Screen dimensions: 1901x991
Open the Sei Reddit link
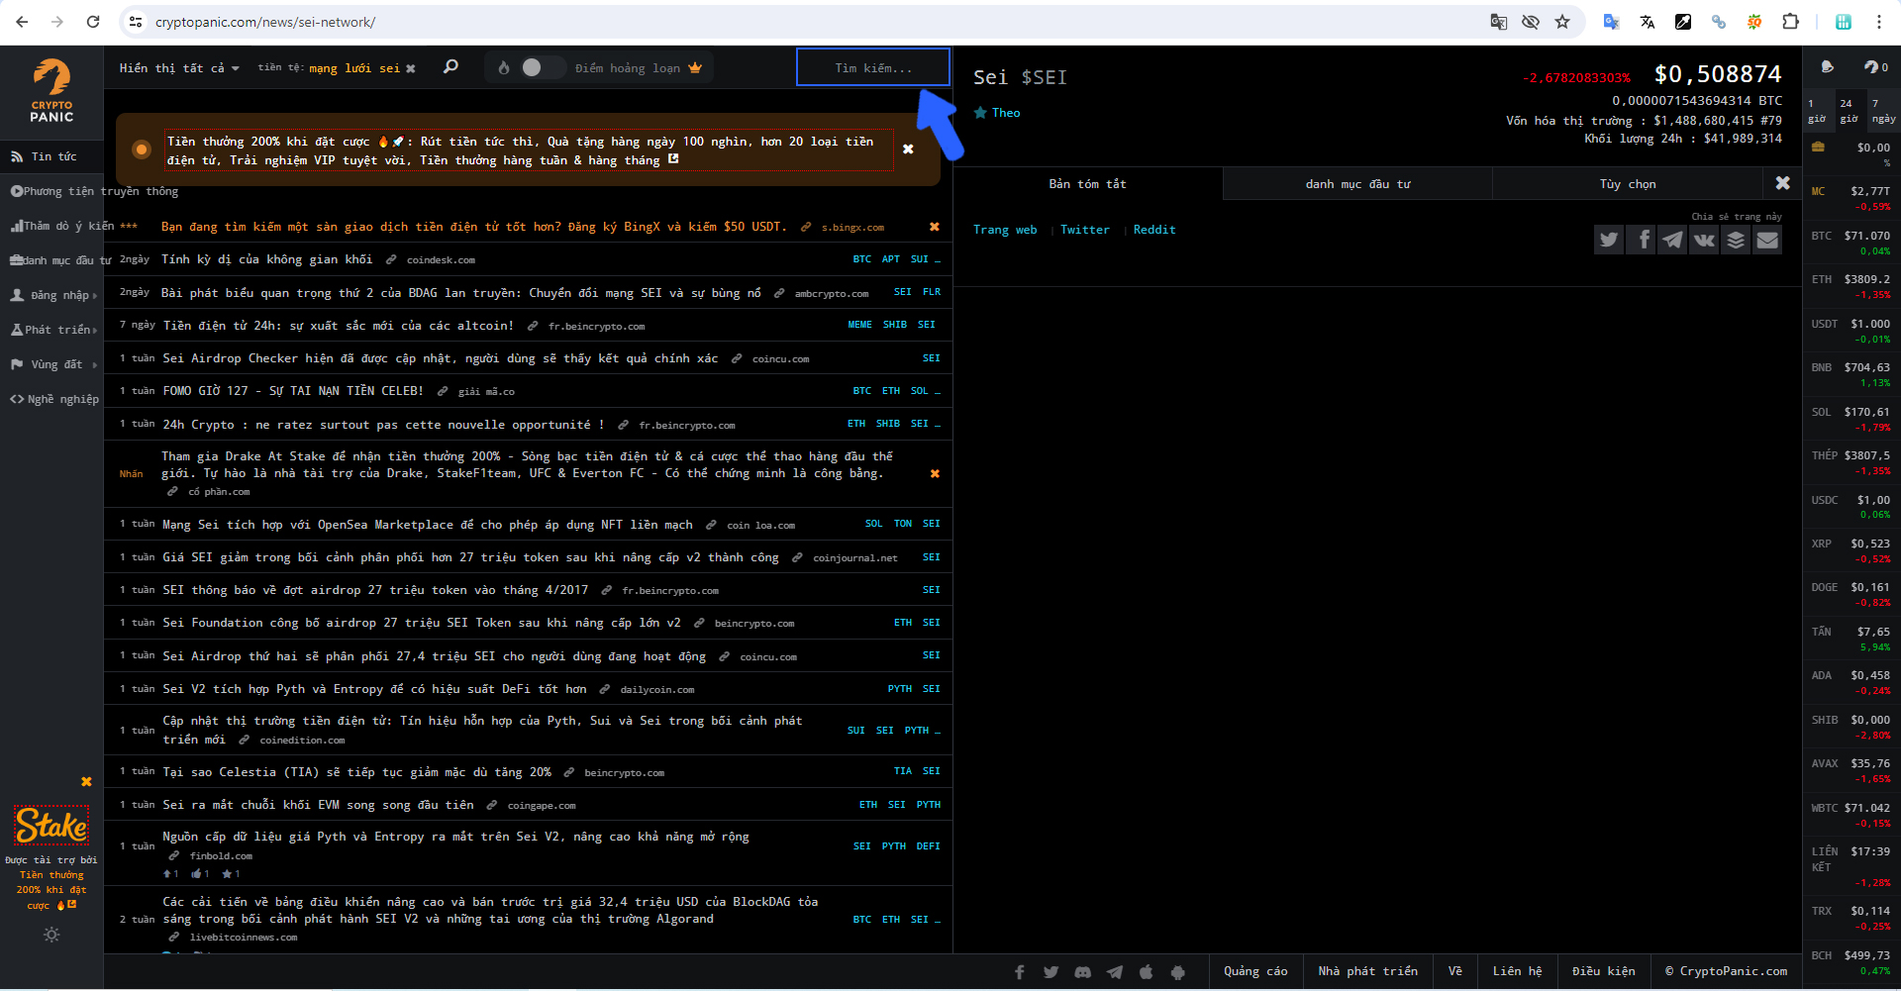tap(1154, 230)
